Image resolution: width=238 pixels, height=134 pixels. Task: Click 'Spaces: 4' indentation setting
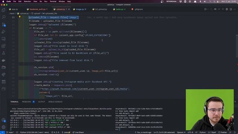181,133
